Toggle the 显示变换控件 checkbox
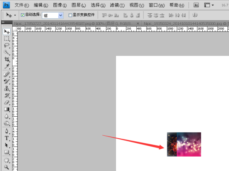 (x=70, y=15)
